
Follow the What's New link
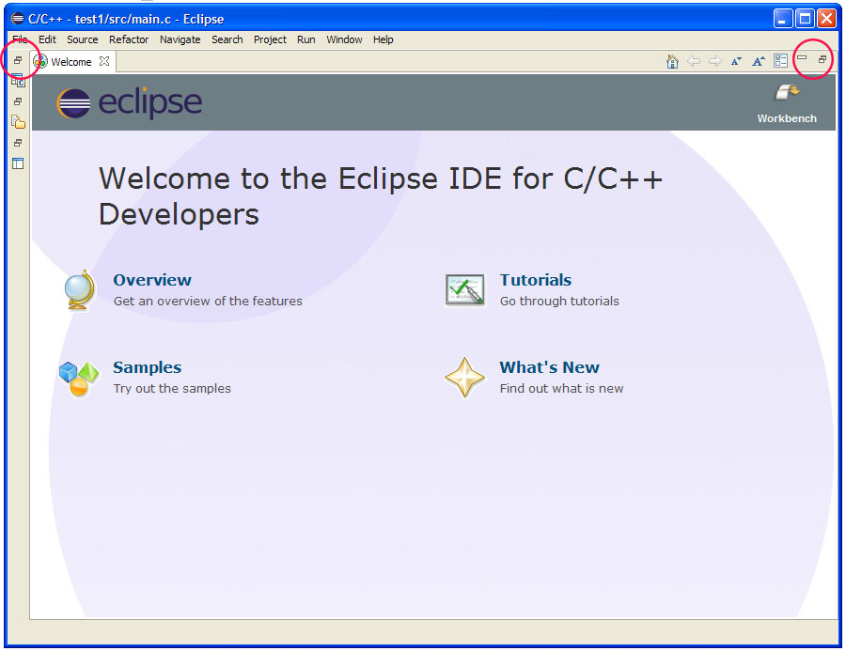[x=549, y=367]
